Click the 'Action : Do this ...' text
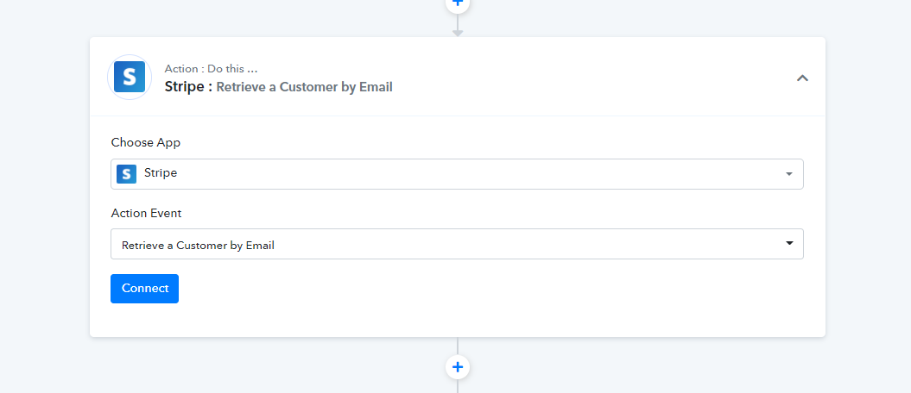This screenshot has width=911, height=393. (x=211, y=69)
